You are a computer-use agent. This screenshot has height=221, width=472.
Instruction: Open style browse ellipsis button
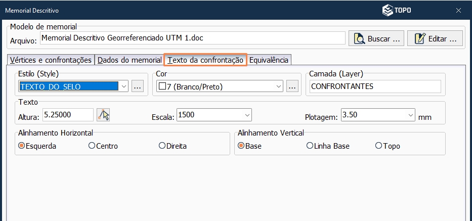pos(138,86)
